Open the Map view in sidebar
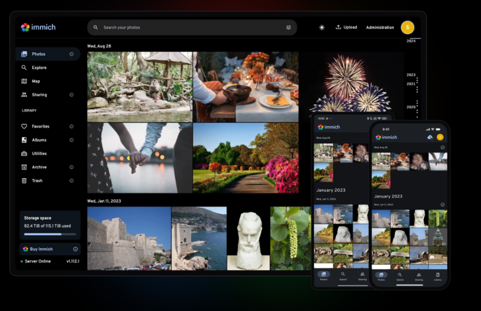481x311 pixels. point(35,81)
